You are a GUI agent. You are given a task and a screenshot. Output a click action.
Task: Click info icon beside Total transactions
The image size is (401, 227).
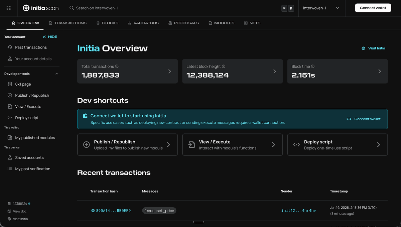[117, 67]
